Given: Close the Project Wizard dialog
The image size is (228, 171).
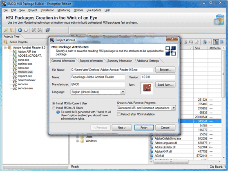Looking at the screenshot, I should [172, 39].
